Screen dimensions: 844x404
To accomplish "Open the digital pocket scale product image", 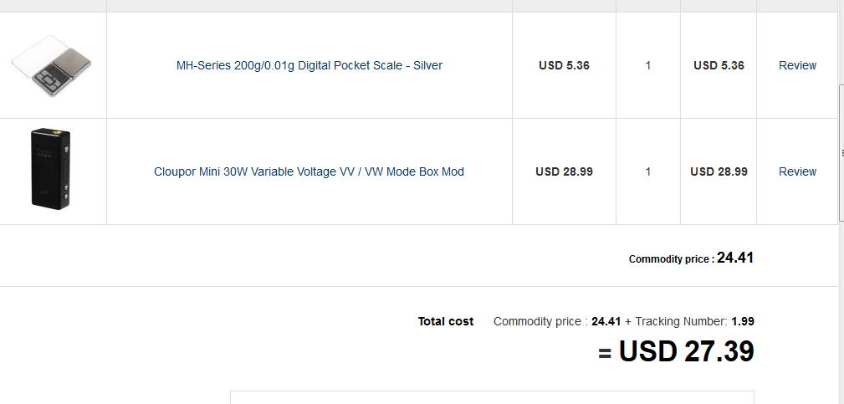I will [52, 64].
